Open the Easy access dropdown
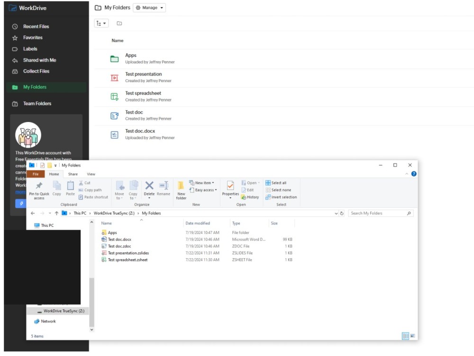Screen dimensions: 474x356 click(x=203, y=190)
